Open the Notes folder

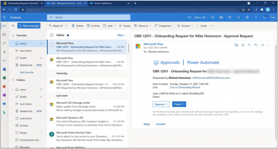[27, 133]
